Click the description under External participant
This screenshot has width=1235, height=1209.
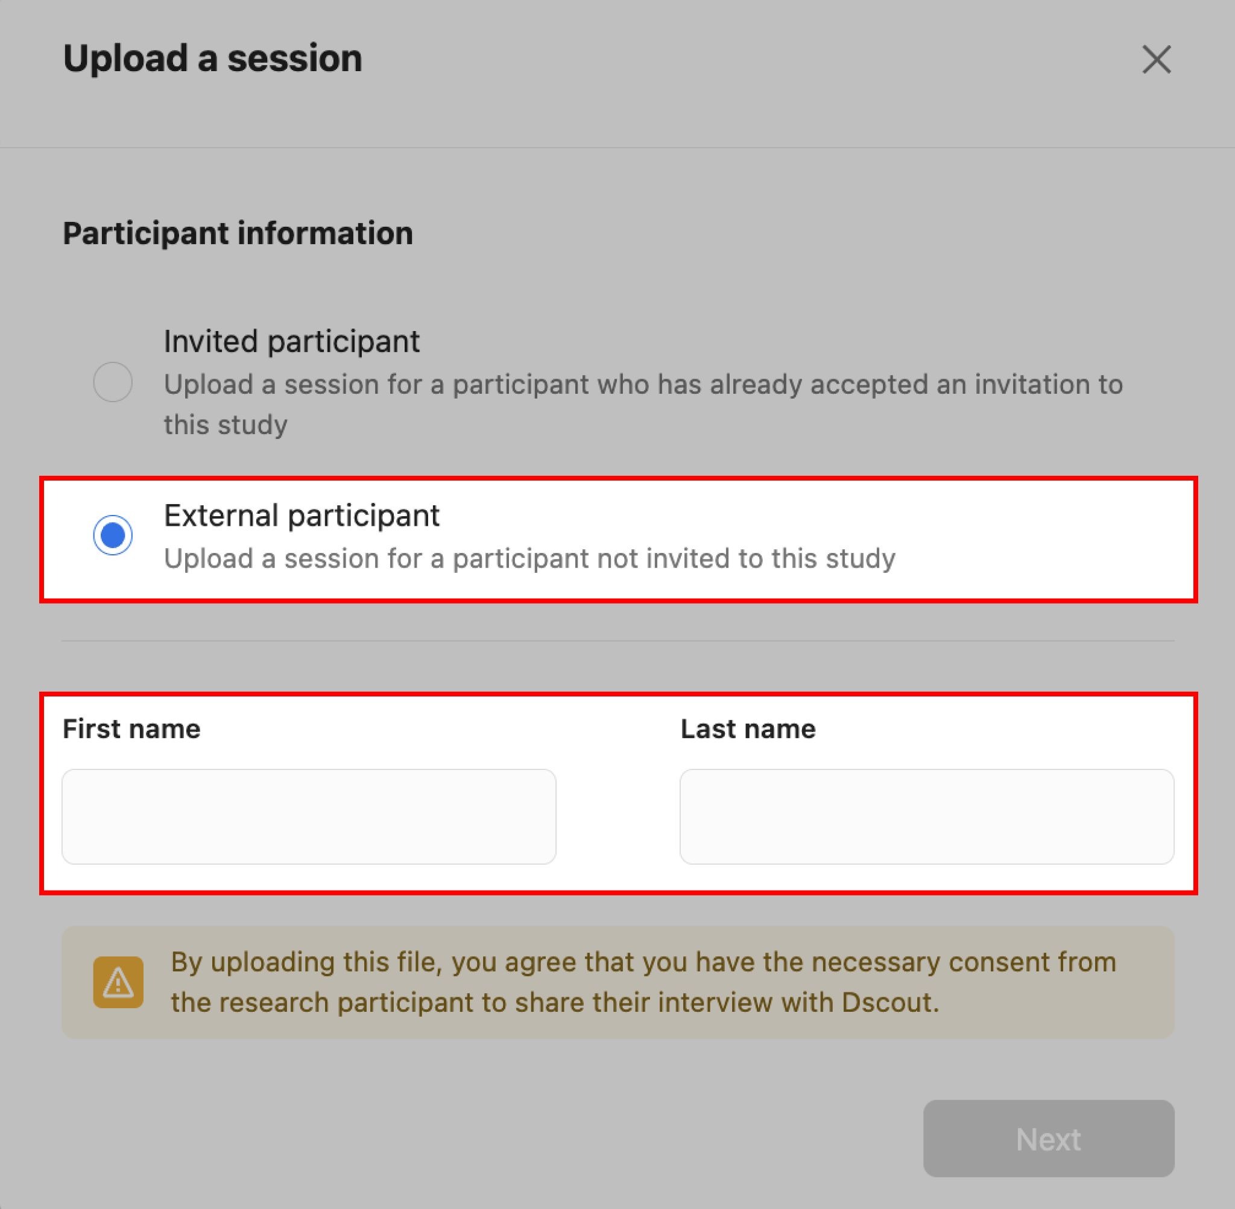point(529,559)
